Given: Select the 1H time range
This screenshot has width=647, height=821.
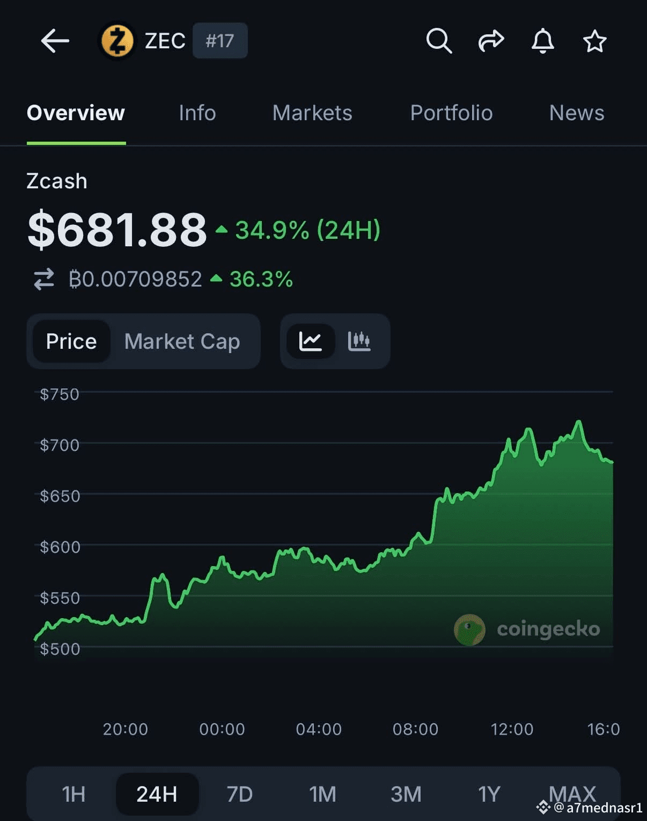Looking at the screenshot, I should 73,794.
